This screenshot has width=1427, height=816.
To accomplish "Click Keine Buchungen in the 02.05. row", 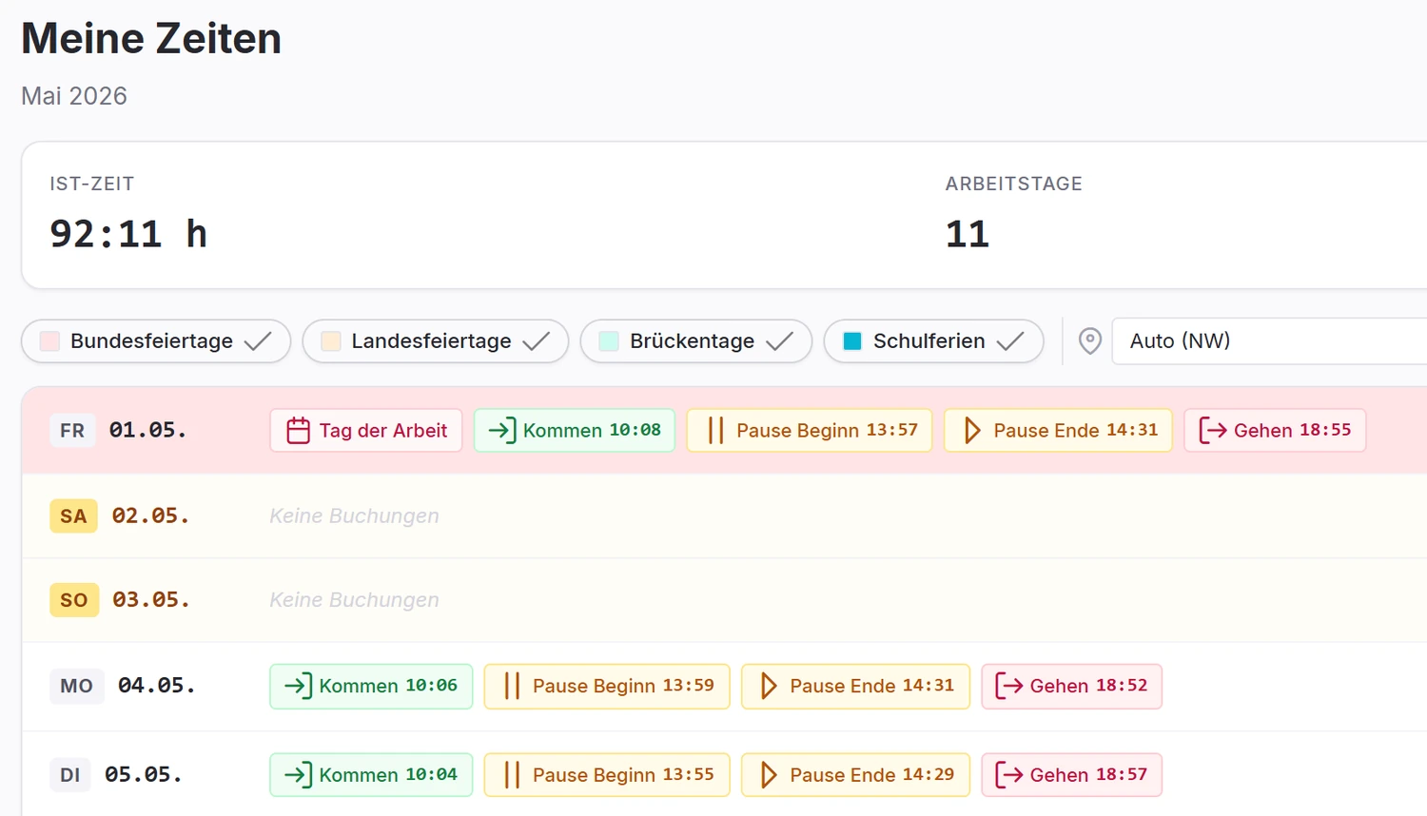I will (x=354, y=515).
